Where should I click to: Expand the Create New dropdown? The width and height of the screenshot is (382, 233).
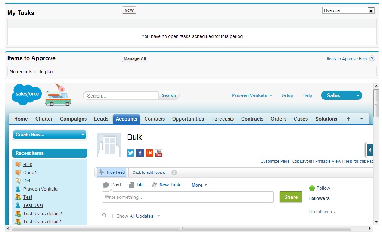point(50,135)
